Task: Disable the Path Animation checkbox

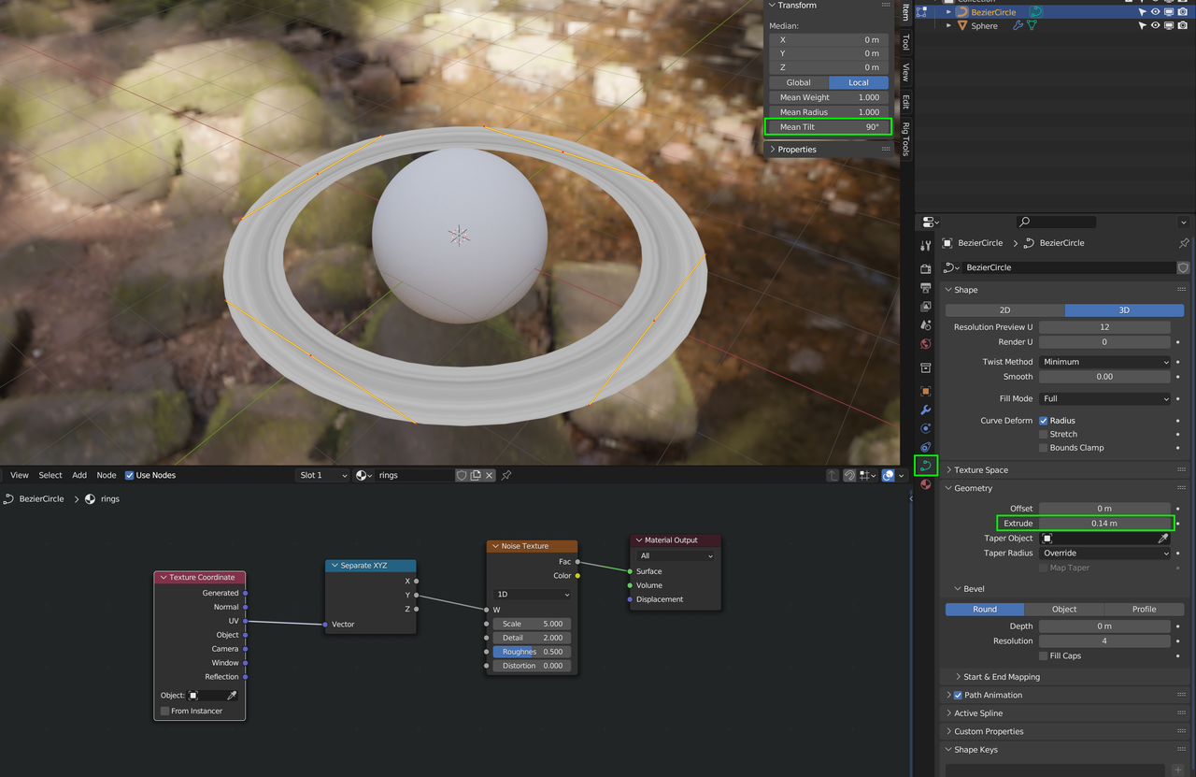Action: tap(958, 696)
